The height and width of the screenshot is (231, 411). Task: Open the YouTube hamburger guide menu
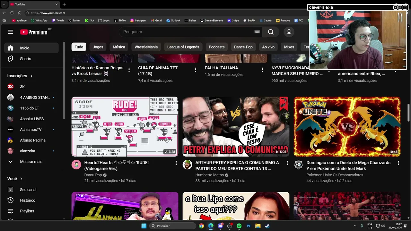coord(11,32)
